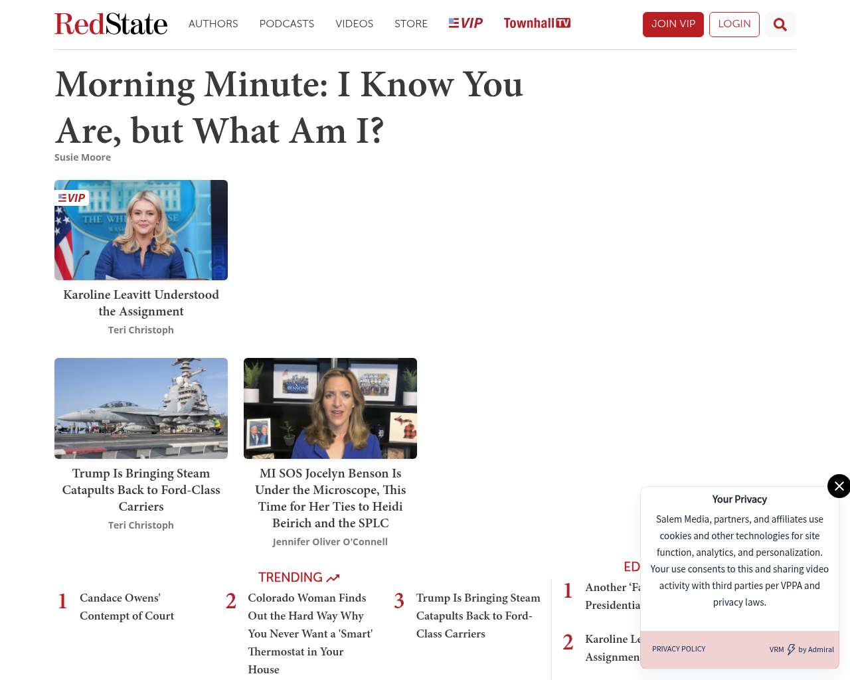
Task: Open the Karoline Leavitt article thumbnail
Action: 141,230
